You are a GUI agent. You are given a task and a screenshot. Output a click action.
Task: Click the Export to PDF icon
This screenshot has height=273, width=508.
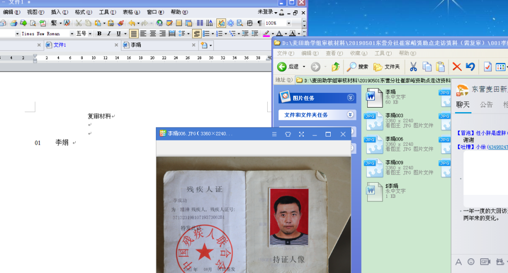[43, 23]
